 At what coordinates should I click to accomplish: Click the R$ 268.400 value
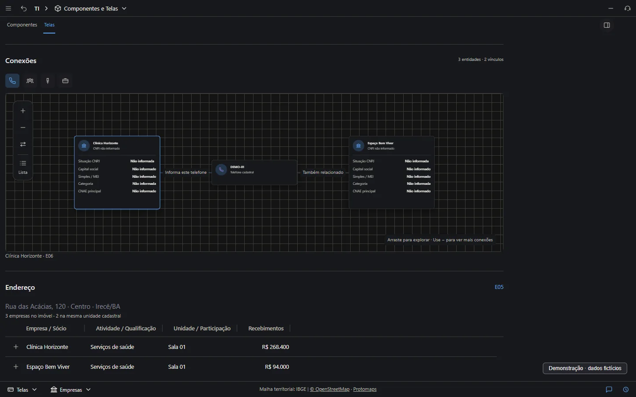(x=276, y=347)
